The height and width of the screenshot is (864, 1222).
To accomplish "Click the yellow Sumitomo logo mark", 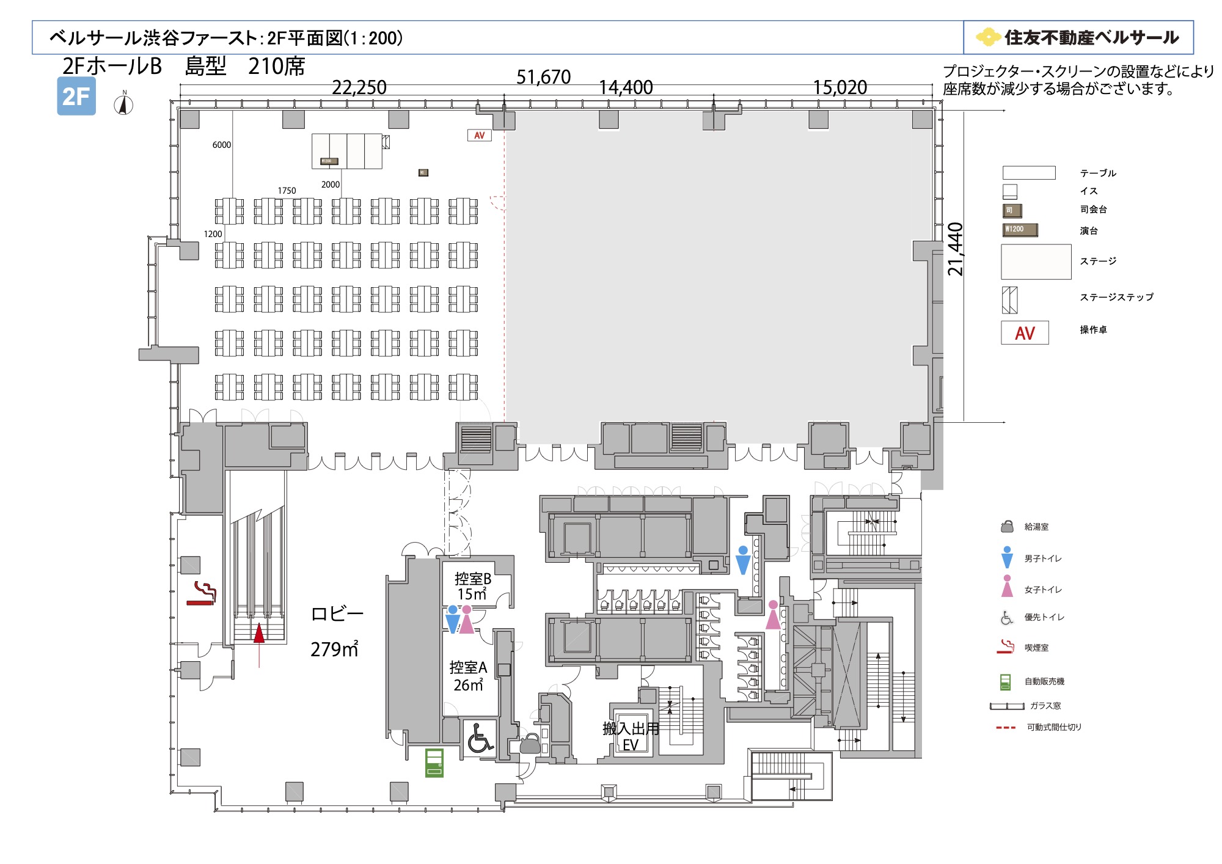I will coord(988,37).
